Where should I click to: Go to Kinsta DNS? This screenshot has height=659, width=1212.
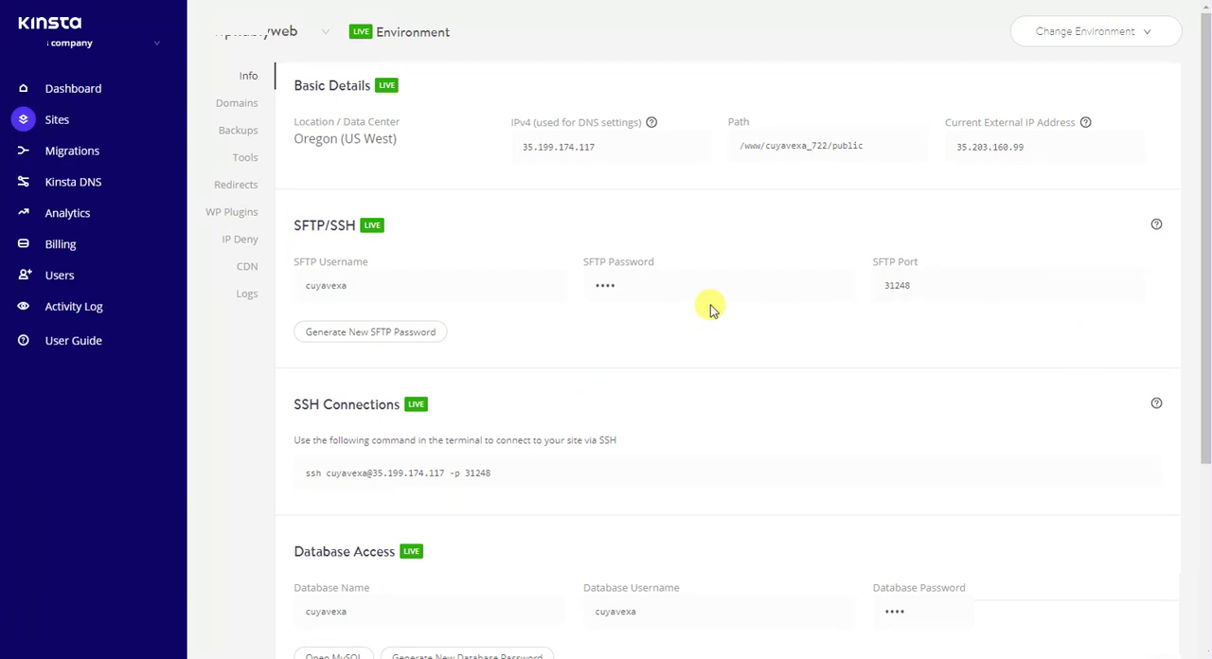click(x=73, y=182)
